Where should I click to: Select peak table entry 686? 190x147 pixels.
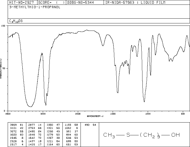[x=69, y=141]
